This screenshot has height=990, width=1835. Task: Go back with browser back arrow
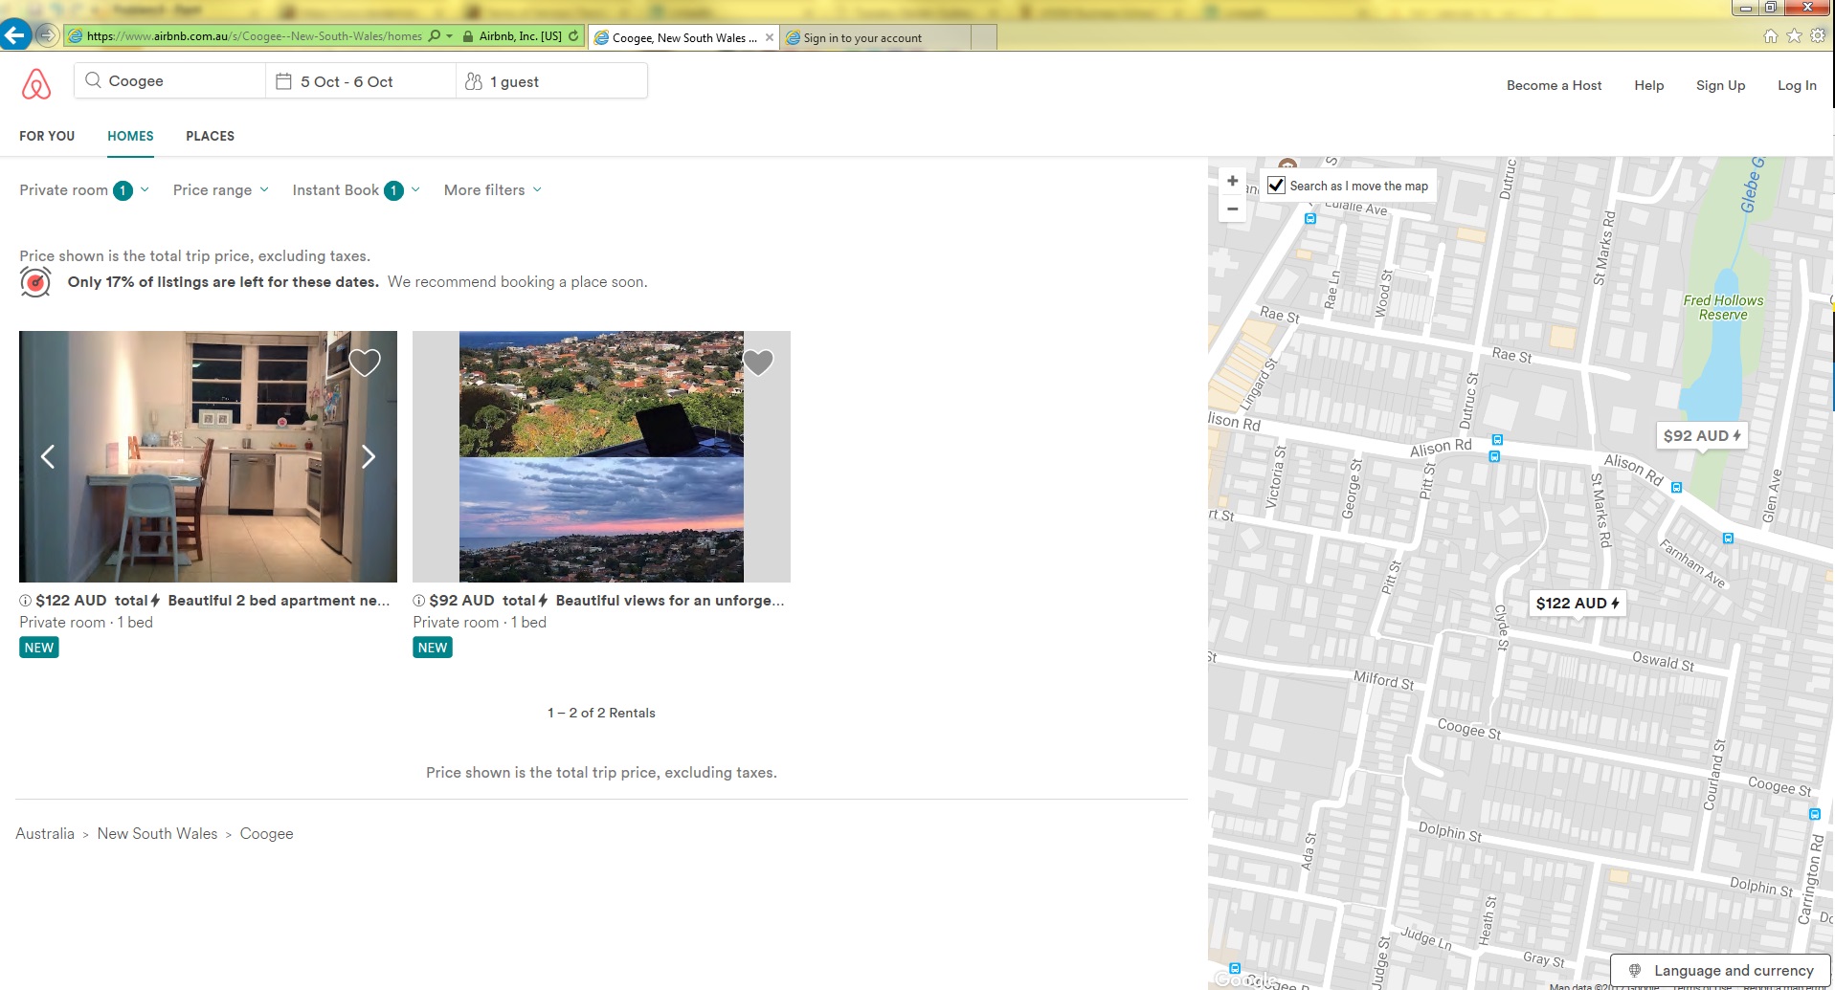[x=14, y=36]
